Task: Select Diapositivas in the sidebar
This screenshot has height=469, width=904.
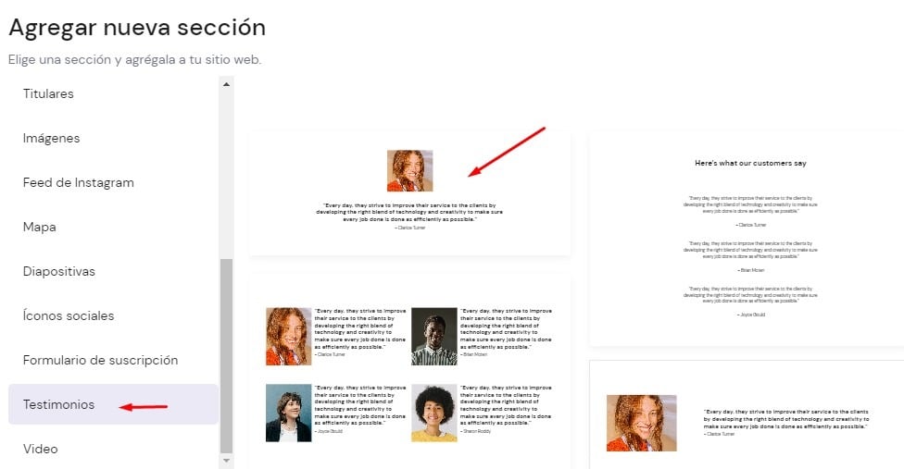Action: 58,271
